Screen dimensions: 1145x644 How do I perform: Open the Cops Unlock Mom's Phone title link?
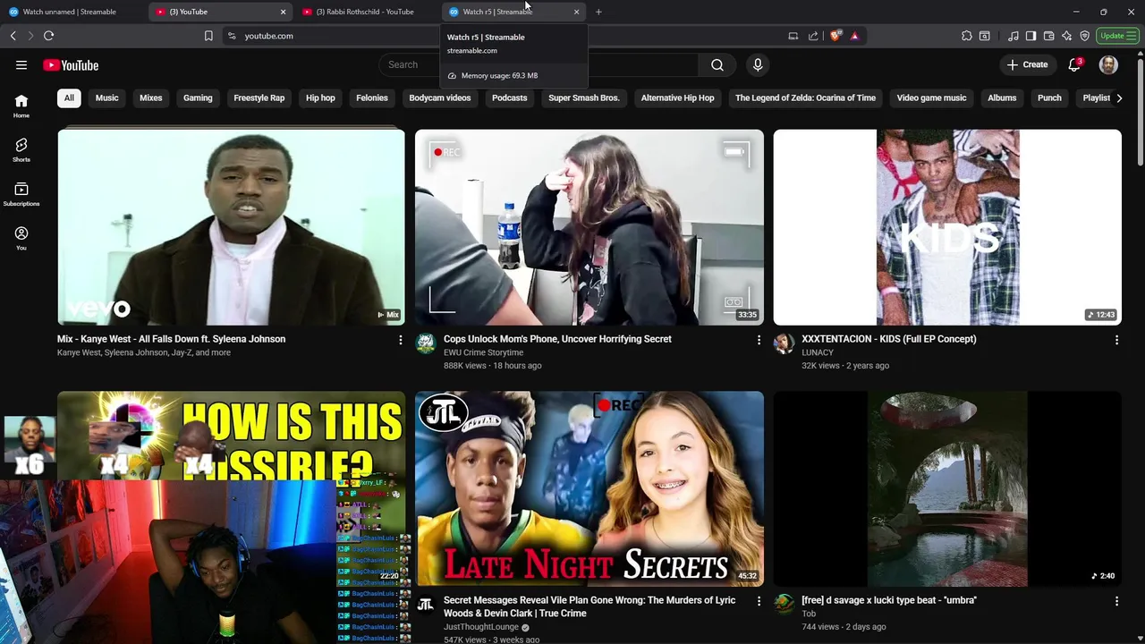point(557,339)
